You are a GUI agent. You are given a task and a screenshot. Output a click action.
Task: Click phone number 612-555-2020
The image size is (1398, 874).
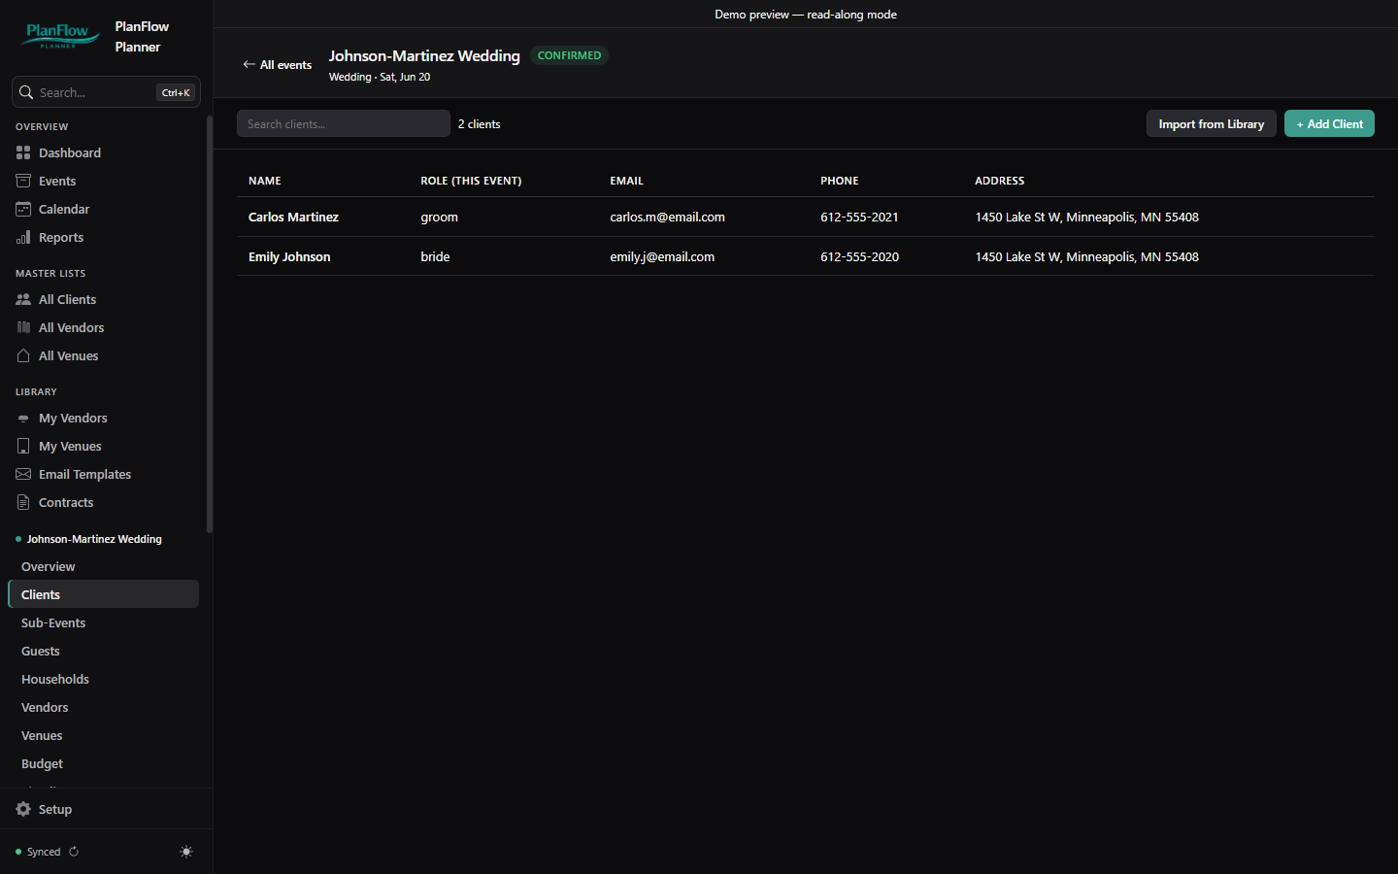(859, 256)
